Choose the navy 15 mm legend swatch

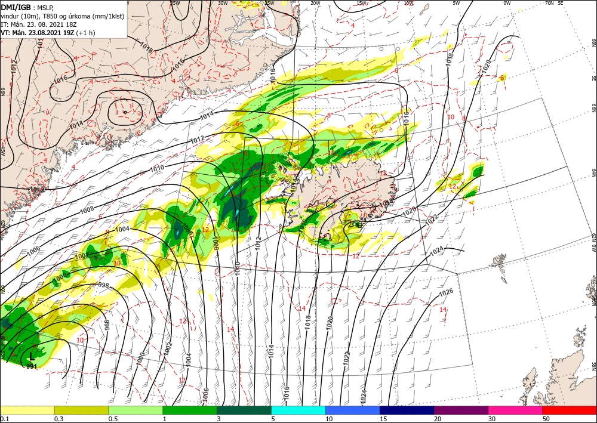[x=407, y=410]
